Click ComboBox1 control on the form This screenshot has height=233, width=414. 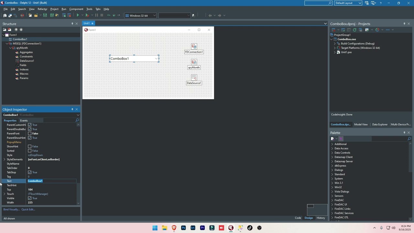[134, 59]
